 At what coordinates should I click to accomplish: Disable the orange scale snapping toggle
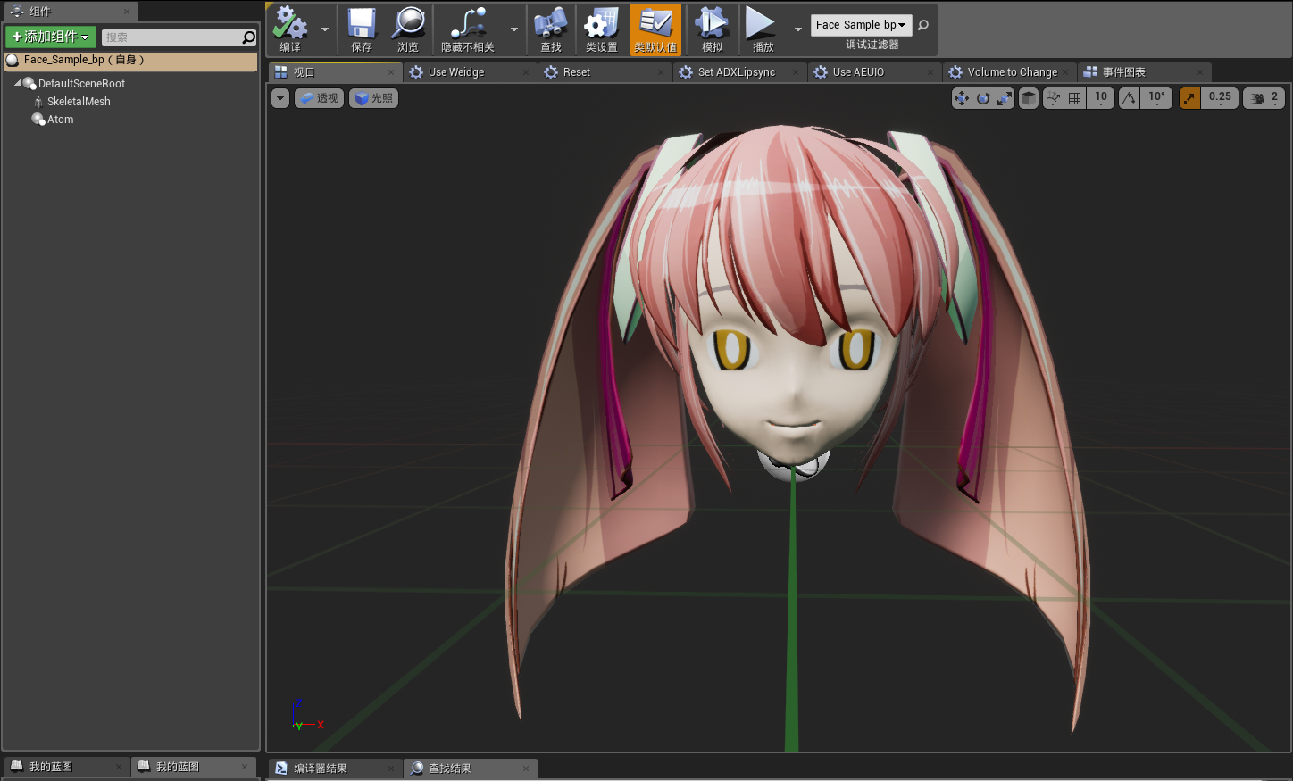coord(1189,98)
